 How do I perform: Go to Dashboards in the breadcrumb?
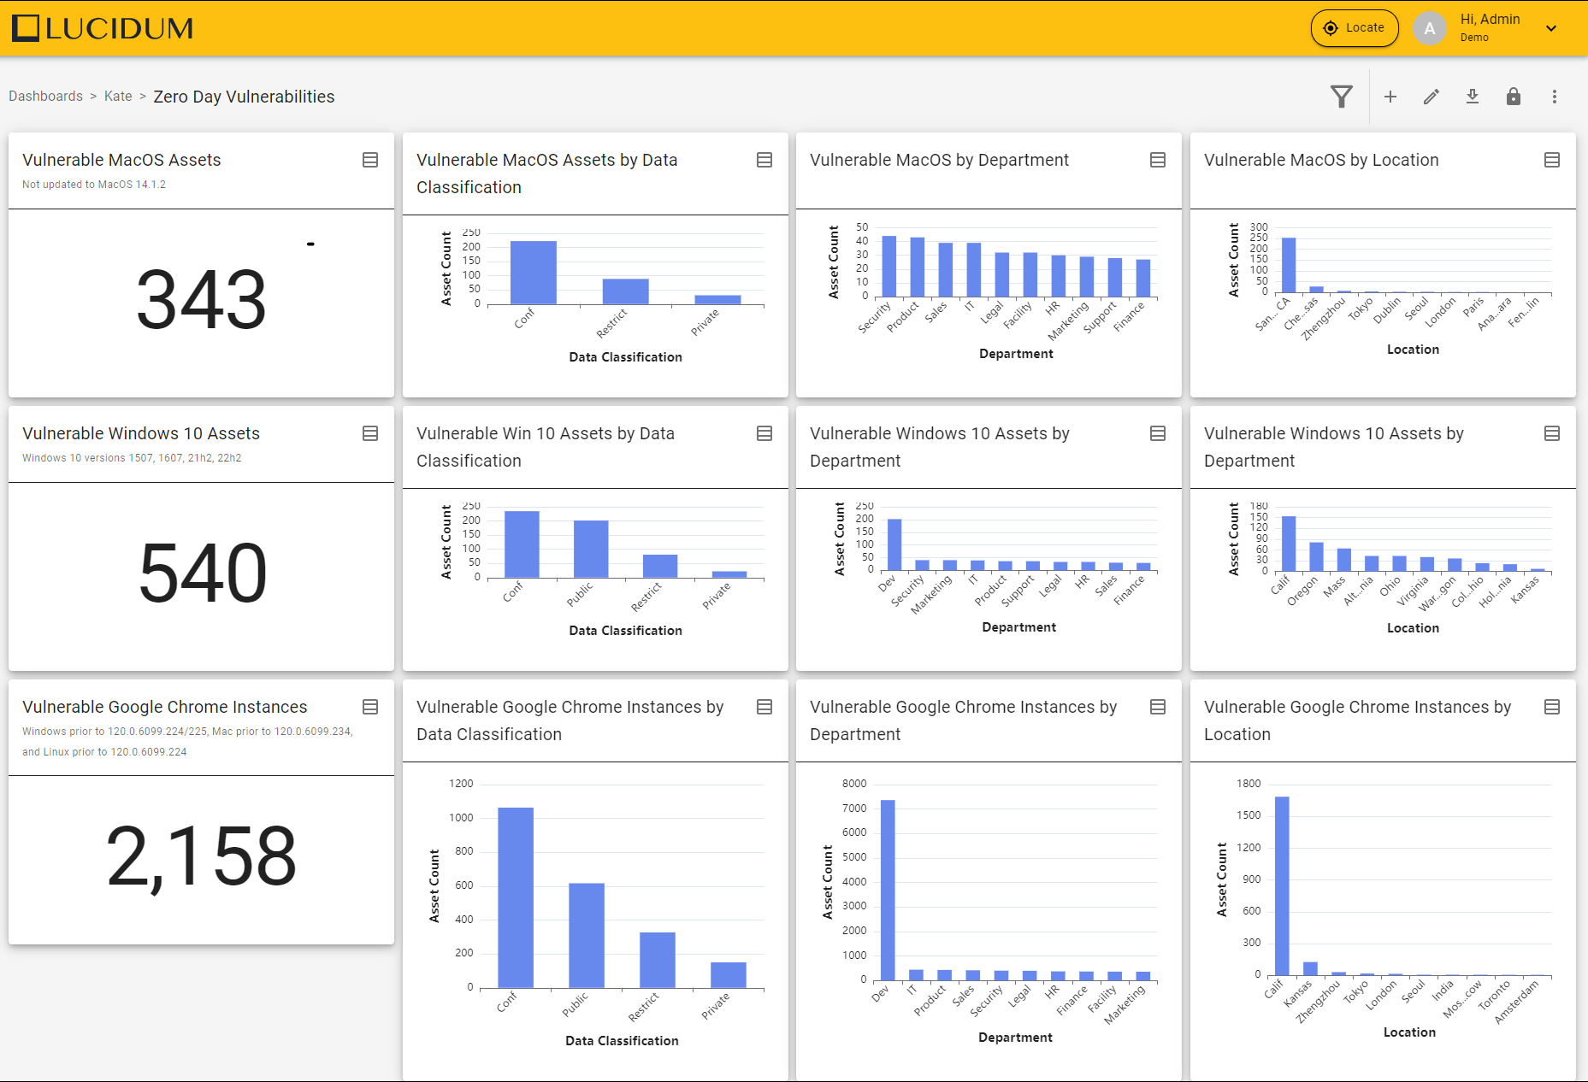[45, 97]
